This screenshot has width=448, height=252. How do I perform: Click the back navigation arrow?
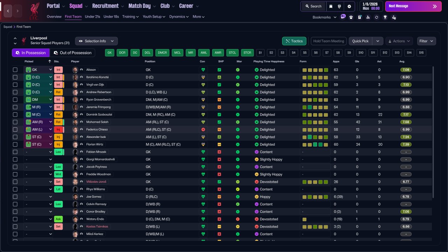click(8, 11)
